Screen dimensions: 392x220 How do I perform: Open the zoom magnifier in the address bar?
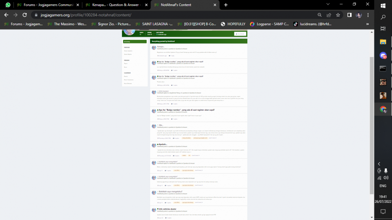point(319,15)
